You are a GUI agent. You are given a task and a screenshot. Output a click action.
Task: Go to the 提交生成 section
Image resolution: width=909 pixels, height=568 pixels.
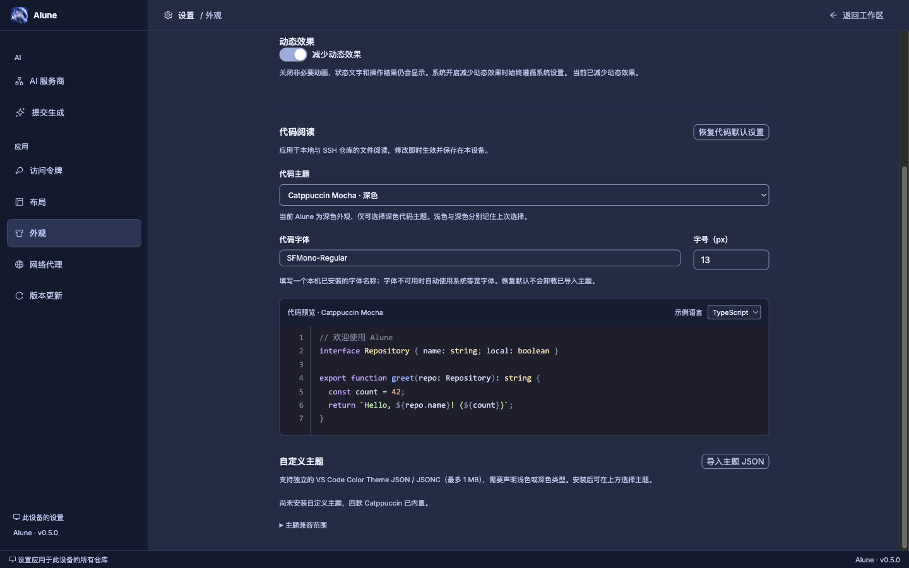[74, 112]
